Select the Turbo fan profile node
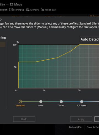The image size is (99, 135). click(61, 102)
